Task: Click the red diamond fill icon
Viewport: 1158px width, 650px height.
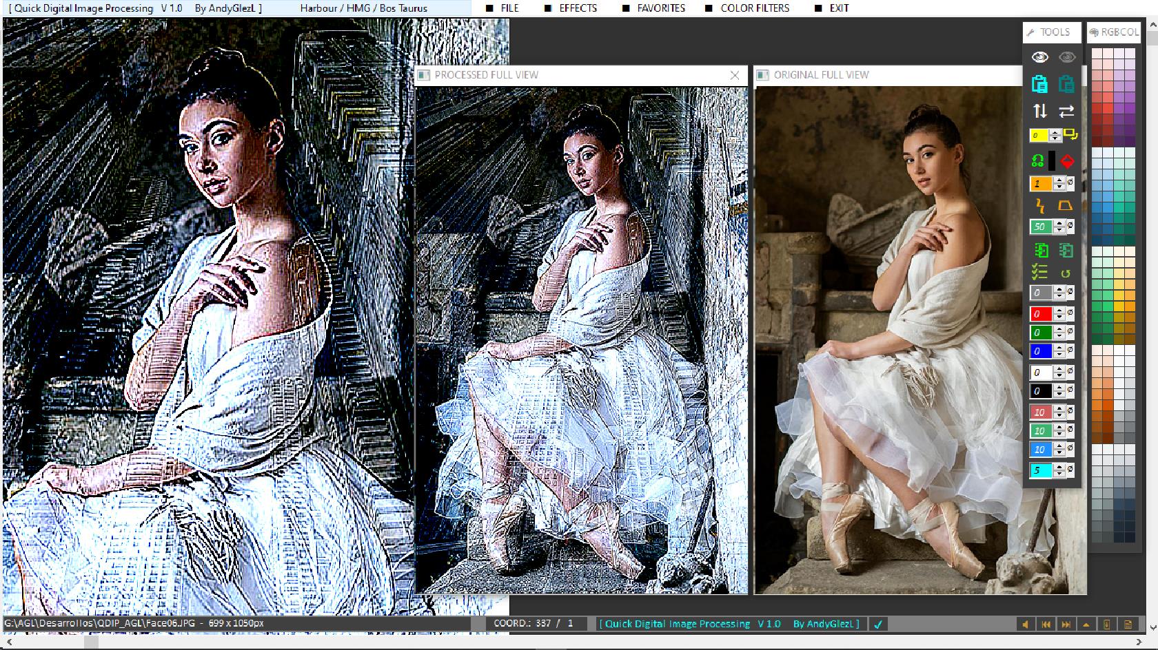Action: point(1067,162)
